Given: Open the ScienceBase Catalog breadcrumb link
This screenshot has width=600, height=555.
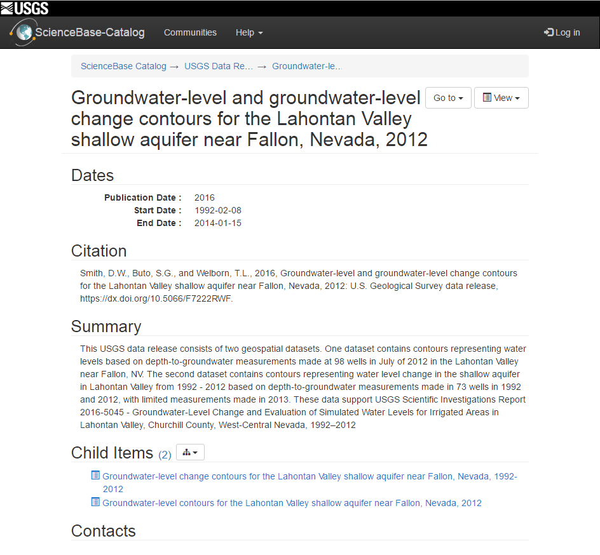Looking at the screenshot, I should point(123,66).
